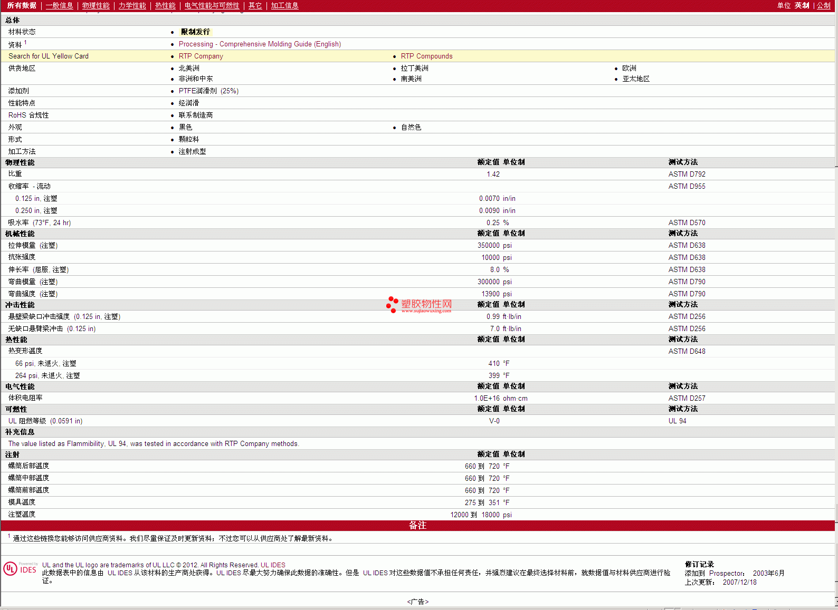
Task: Select 联系制造商 RoHS entry
Action: [x=195, y=115]
